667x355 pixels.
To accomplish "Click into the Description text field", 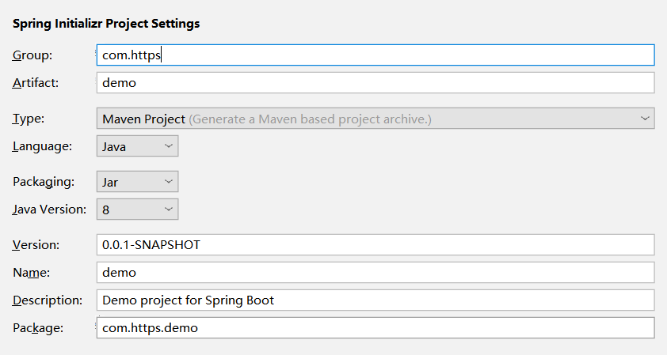I will tap(375, 300).
